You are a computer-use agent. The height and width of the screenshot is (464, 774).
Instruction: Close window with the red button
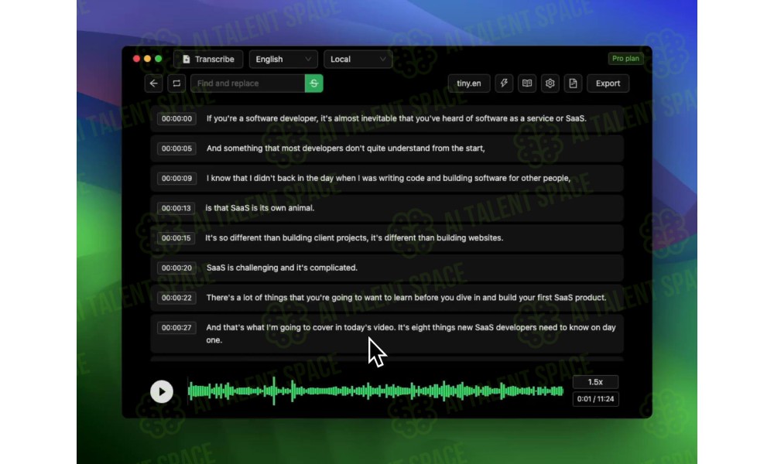pos(137,59)
